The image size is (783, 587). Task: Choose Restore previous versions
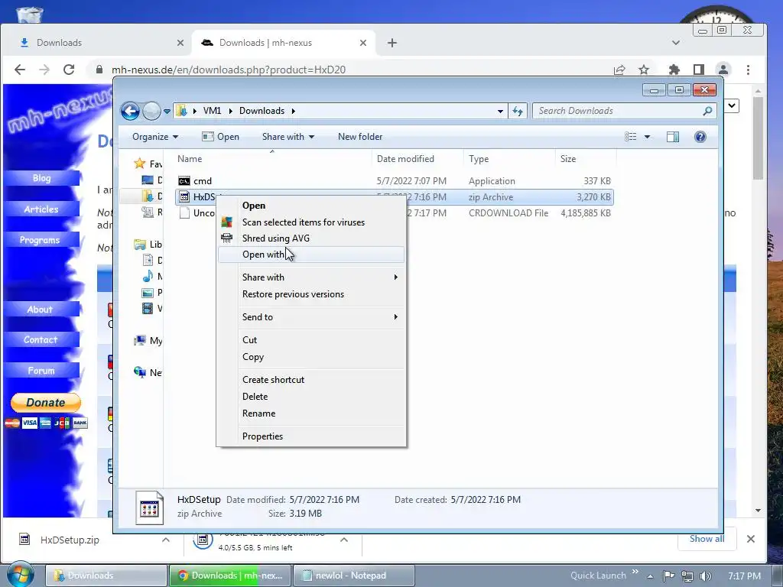coord(311,294)
